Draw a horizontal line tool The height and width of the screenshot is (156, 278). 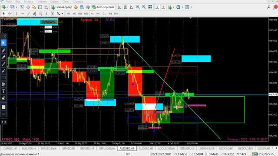pyautogui.click(x=23, y=13)
